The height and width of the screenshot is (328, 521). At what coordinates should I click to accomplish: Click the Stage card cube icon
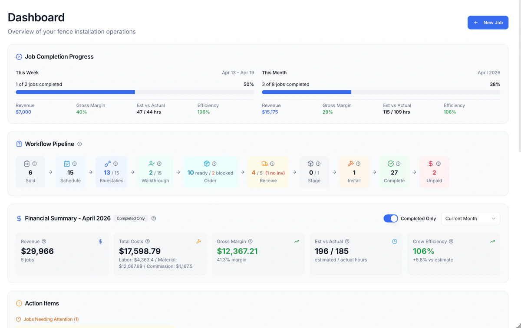coord(310,164)
